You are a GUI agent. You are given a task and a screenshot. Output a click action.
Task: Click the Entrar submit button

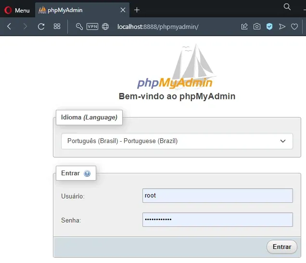(282, 247)
